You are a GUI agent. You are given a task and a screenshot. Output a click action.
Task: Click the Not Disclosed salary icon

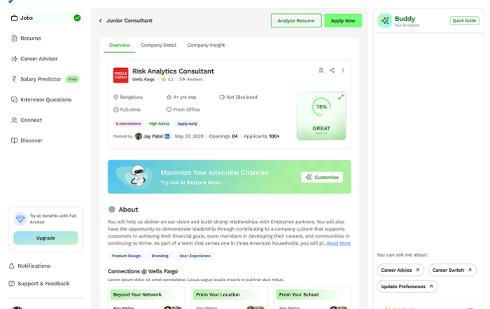pyautogui.click(x=222, y=97)
